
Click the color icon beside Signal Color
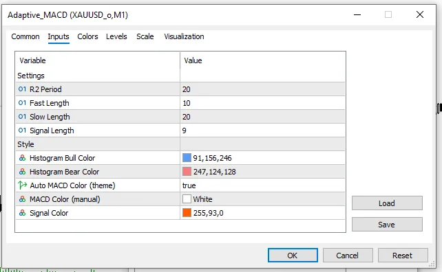point(22,213)
